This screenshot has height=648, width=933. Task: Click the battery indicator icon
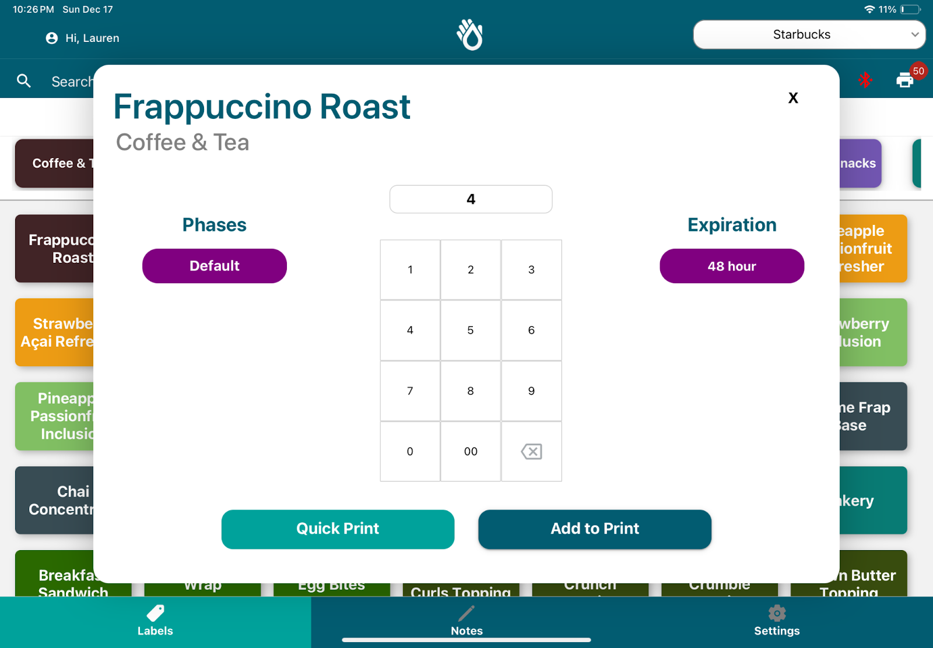pos(911,9)
